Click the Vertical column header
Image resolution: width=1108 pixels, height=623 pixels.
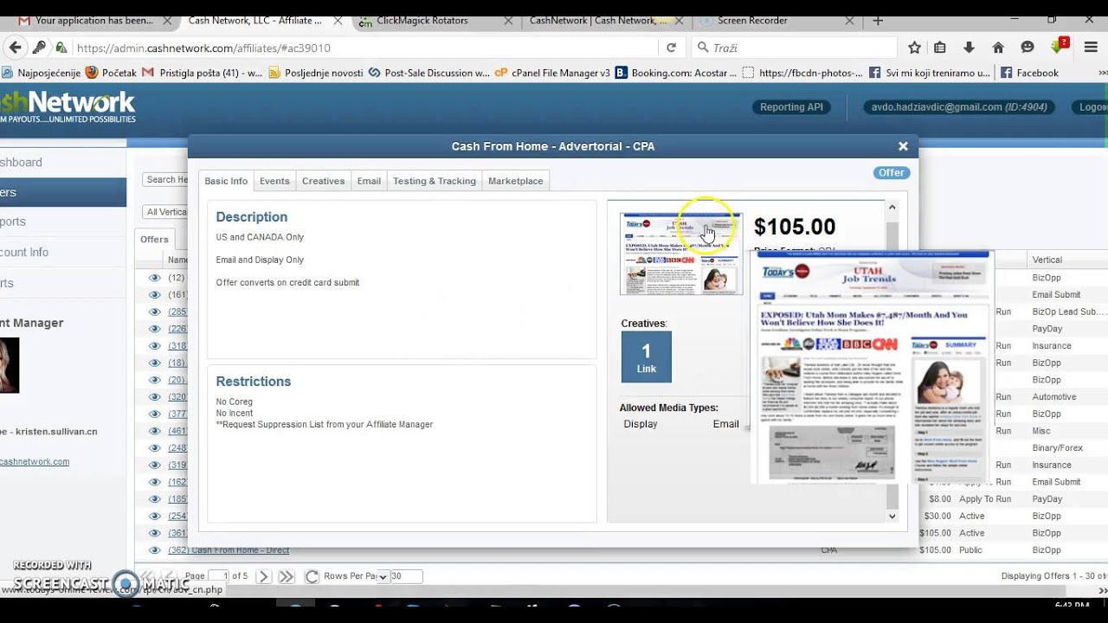1047,260
